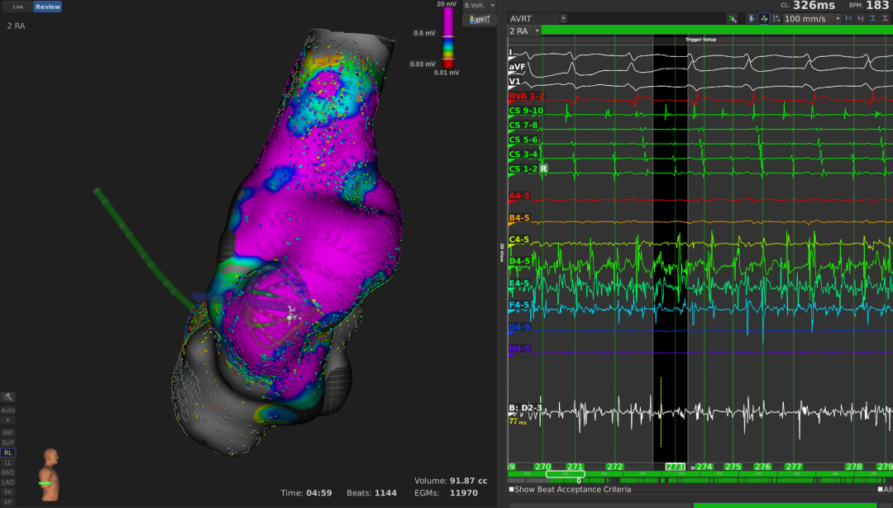Click the horizontal caliper H icon
This screenshot has height=508, width=893.
click(848, 18)
